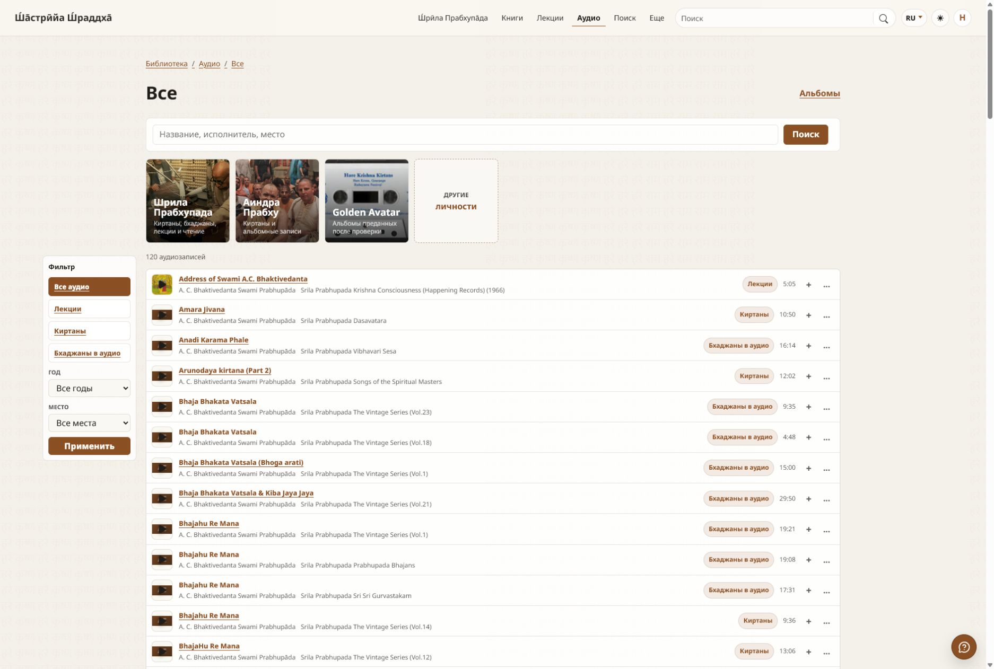Click the Применить filter button
The width and height of the screenshot is (994, 669).
click(x=89, y=446)
